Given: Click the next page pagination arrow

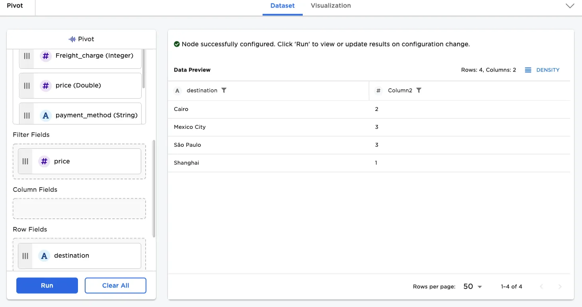Looking at the screenshot, I should click(x=560, y=286).
